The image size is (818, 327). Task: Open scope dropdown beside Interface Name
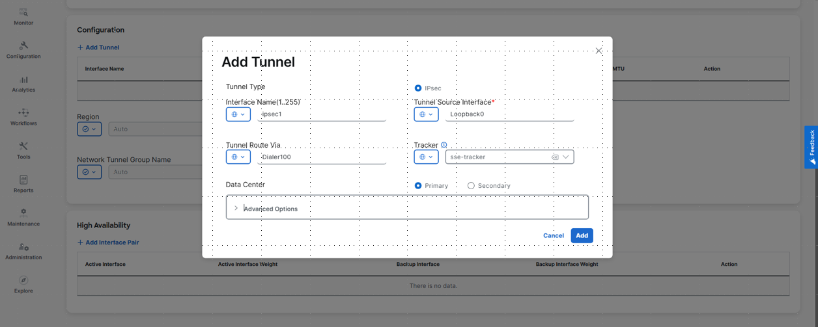pyautogui.click(x=238, y=114)
